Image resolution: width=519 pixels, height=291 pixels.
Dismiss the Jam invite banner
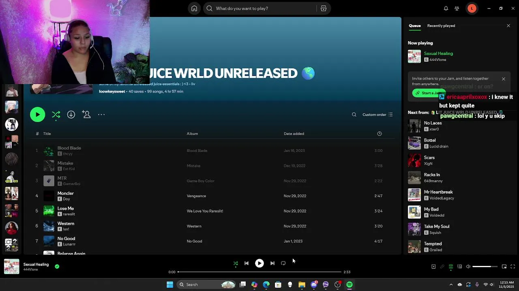(x=504, y=79)
